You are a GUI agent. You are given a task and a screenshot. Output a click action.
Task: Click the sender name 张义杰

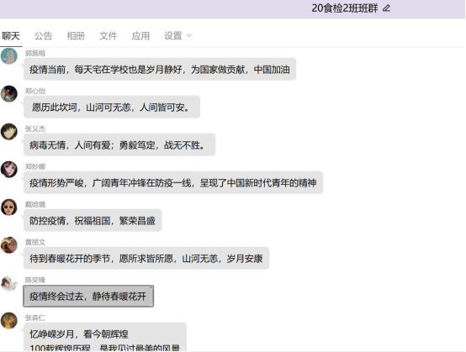(x=35, y=129)
